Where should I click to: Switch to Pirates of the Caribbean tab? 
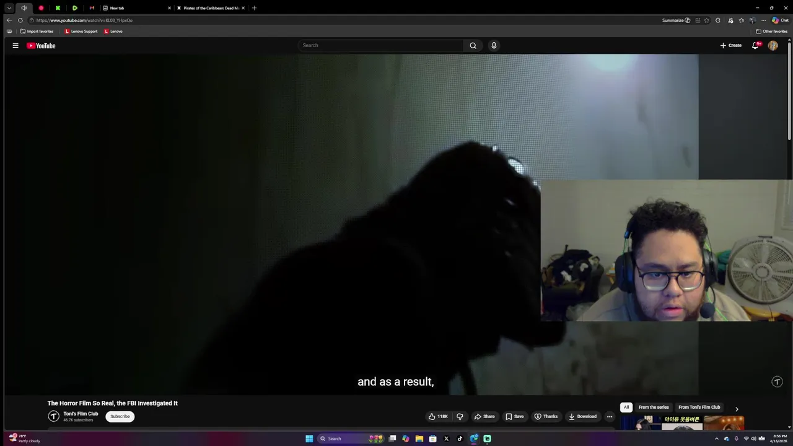[211, 8]
